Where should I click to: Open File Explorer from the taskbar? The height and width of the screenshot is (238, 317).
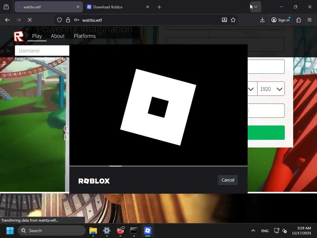pyautogui.click(x=93, y=231)
